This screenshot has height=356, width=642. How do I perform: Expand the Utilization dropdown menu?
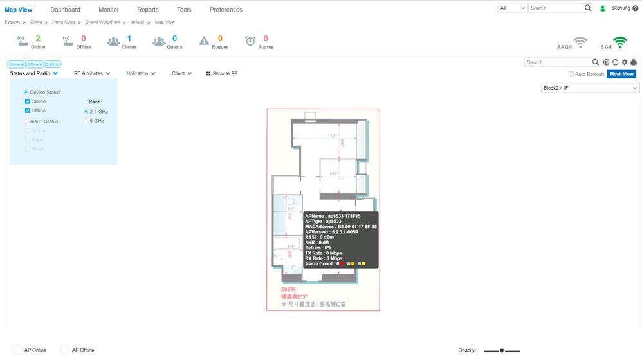pos(141,74)
